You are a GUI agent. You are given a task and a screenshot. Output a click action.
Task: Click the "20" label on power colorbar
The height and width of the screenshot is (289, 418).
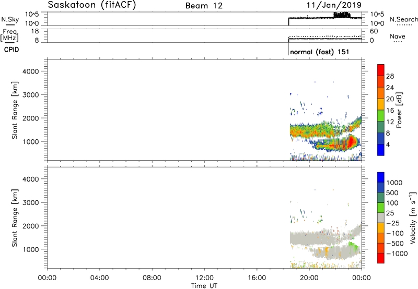pos(390,99)
